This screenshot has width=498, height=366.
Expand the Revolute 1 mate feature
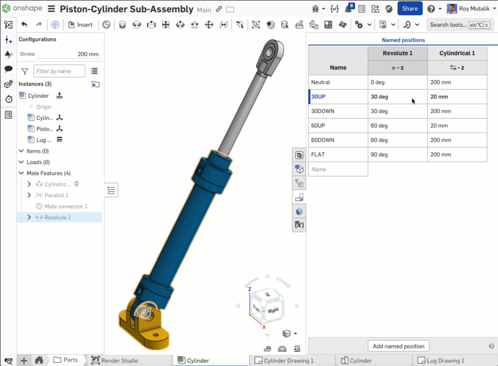point(29,217)
